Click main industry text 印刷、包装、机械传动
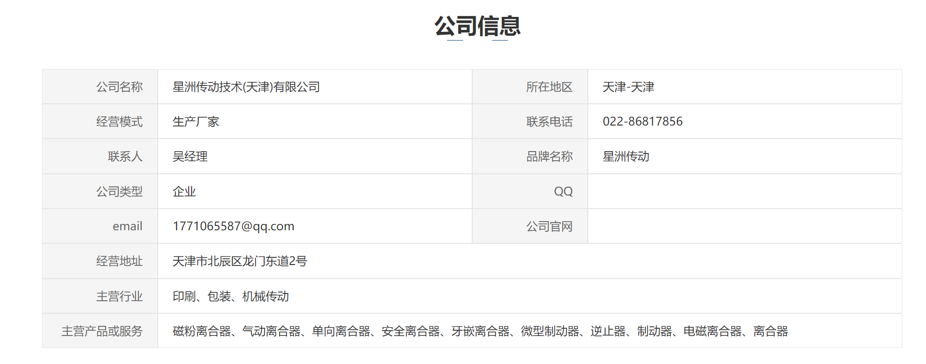The image size is (926, 364). (x=231, y=296)
